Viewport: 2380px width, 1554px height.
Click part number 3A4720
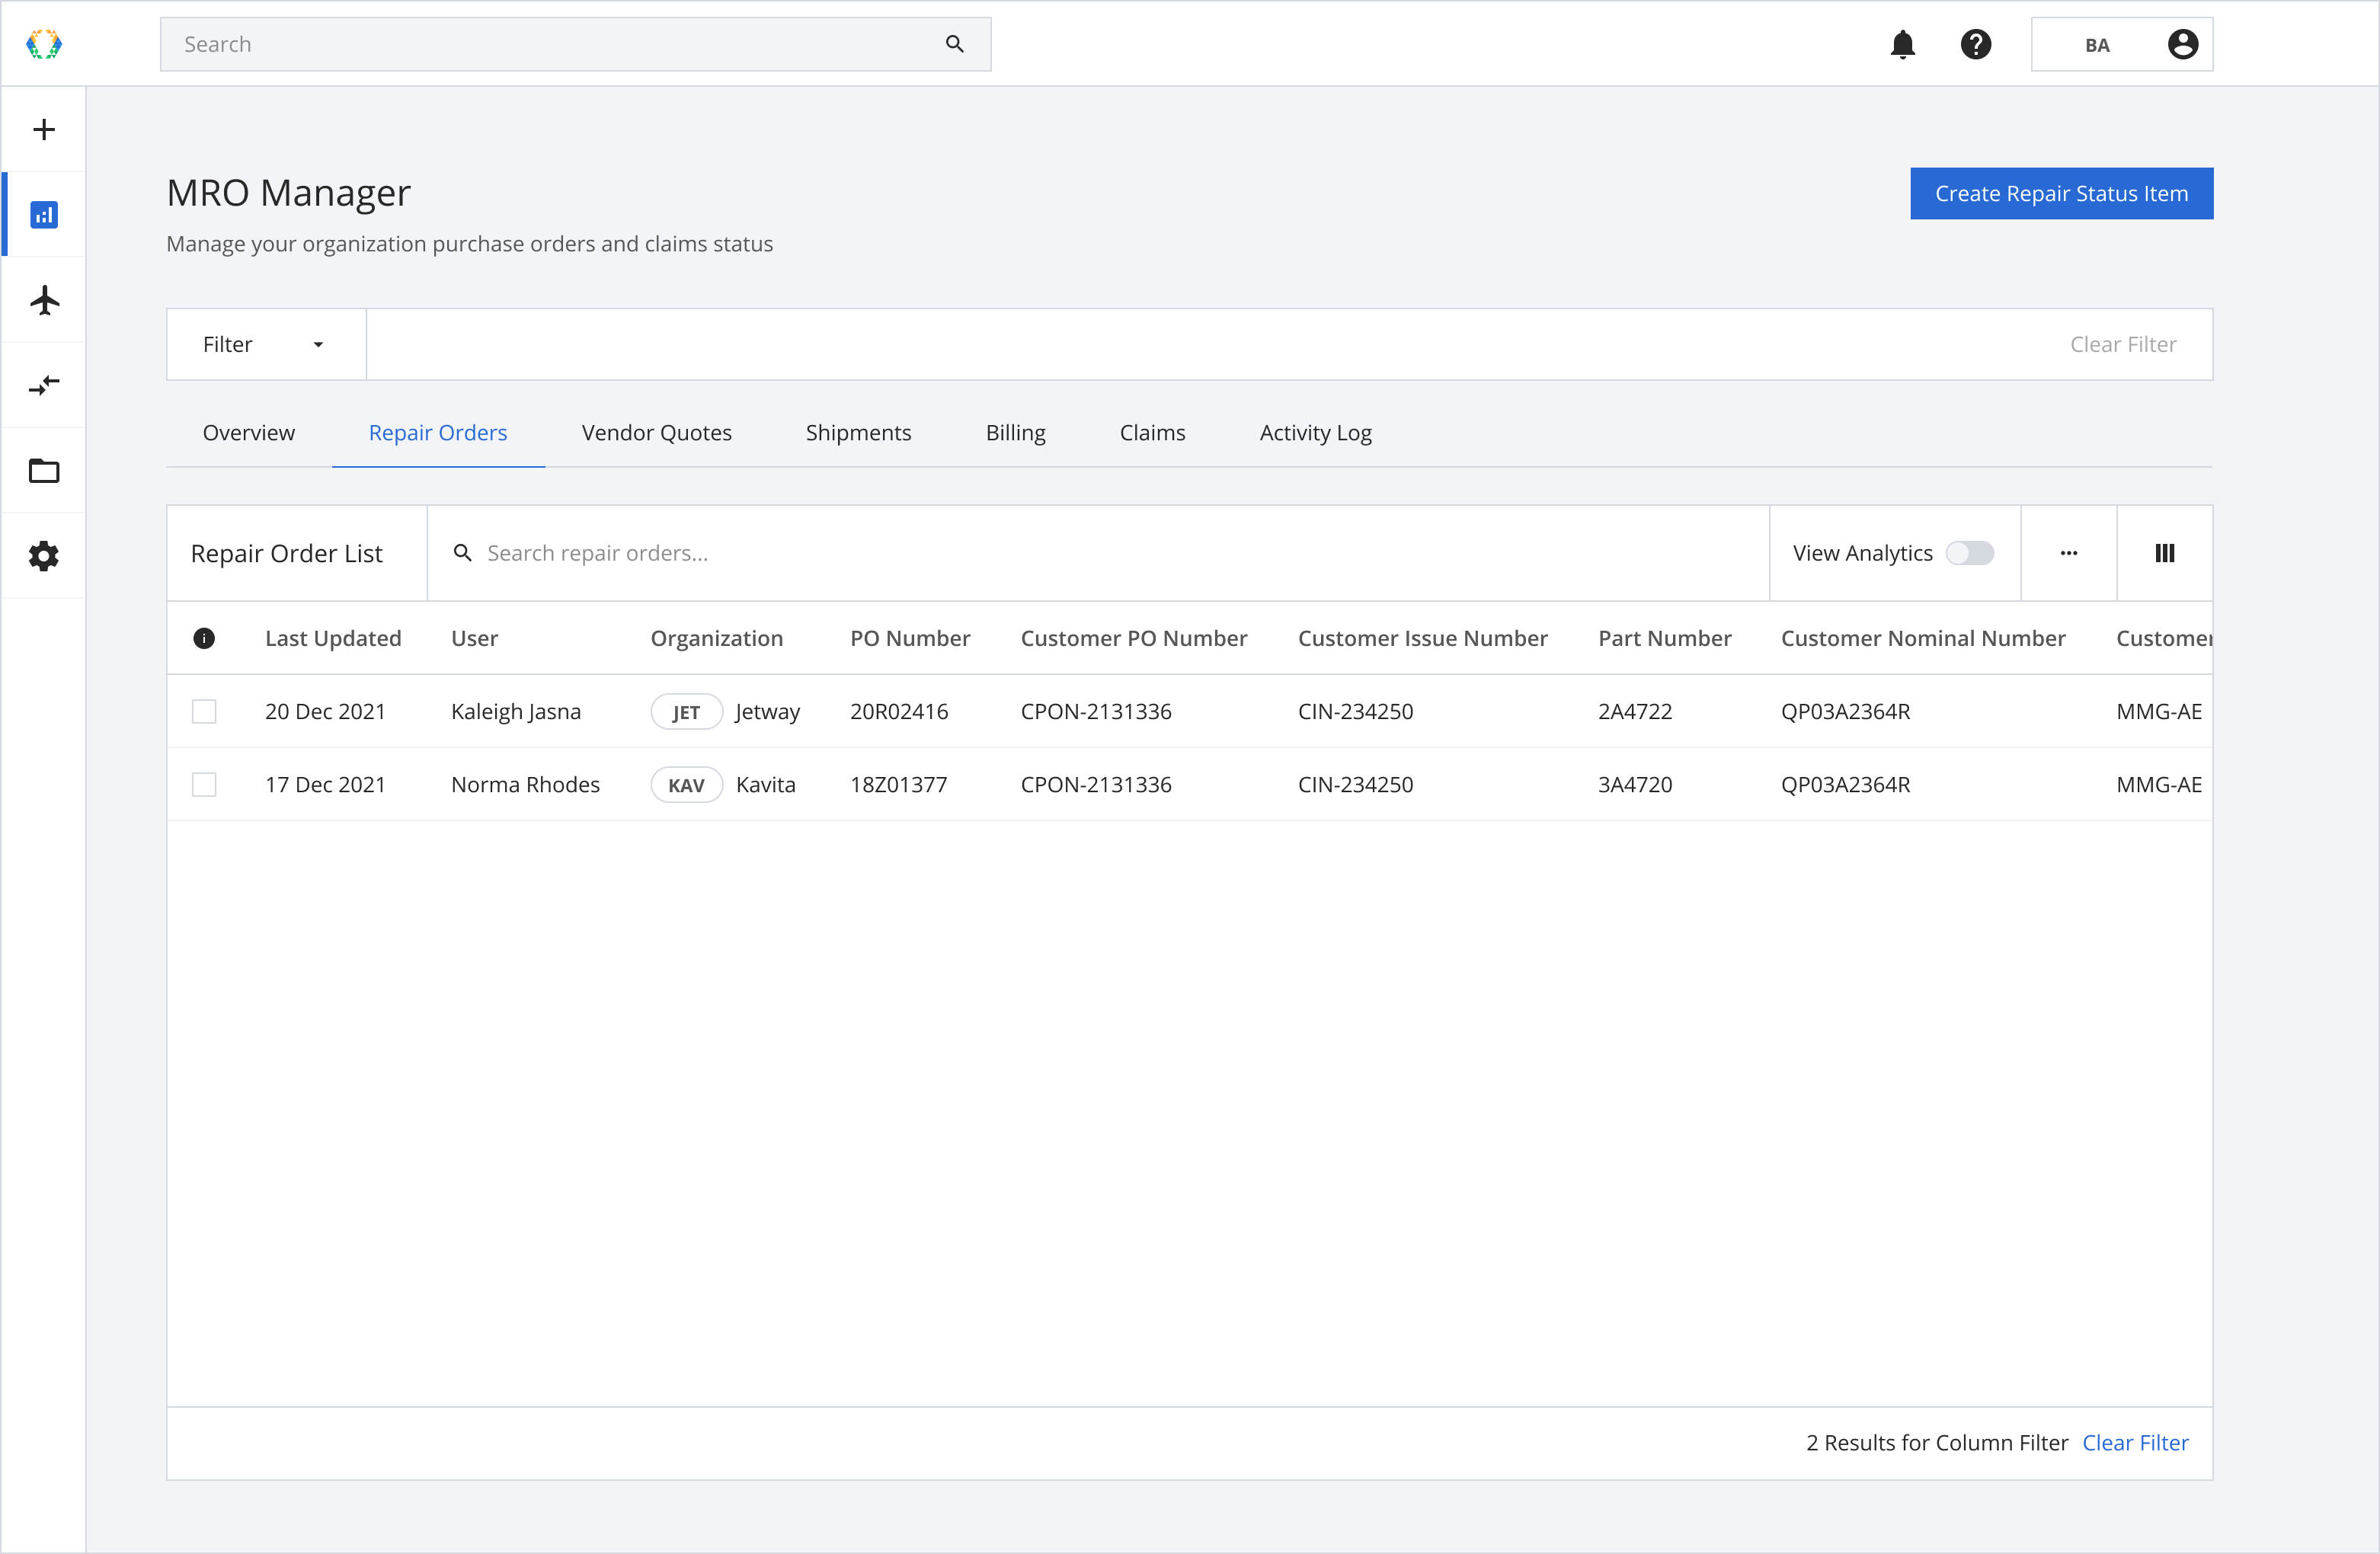coord(1635,785)
